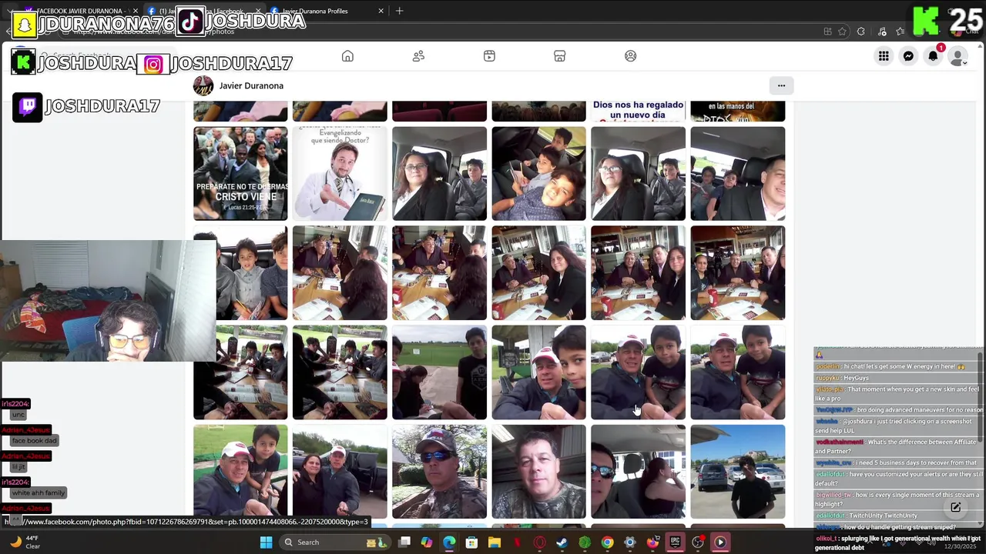
Task: Open the Facebook Video icon
Action: click(x=489, y=56)
